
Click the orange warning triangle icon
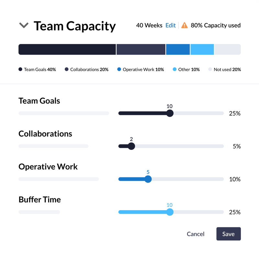(185, 25)
